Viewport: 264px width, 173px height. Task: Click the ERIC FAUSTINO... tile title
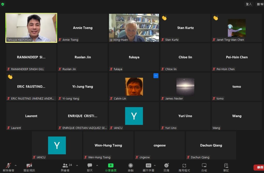click(x=31, y=87)
